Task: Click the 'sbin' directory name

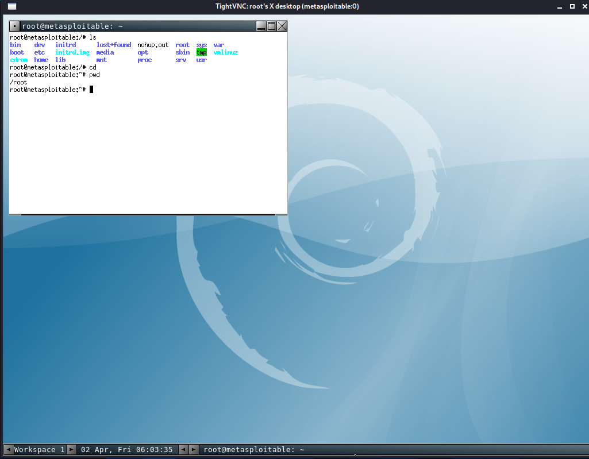Action: (183, 52)
